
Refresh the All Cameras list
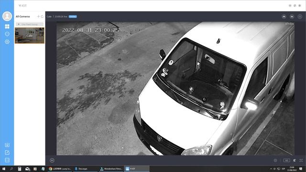(42, 16)
